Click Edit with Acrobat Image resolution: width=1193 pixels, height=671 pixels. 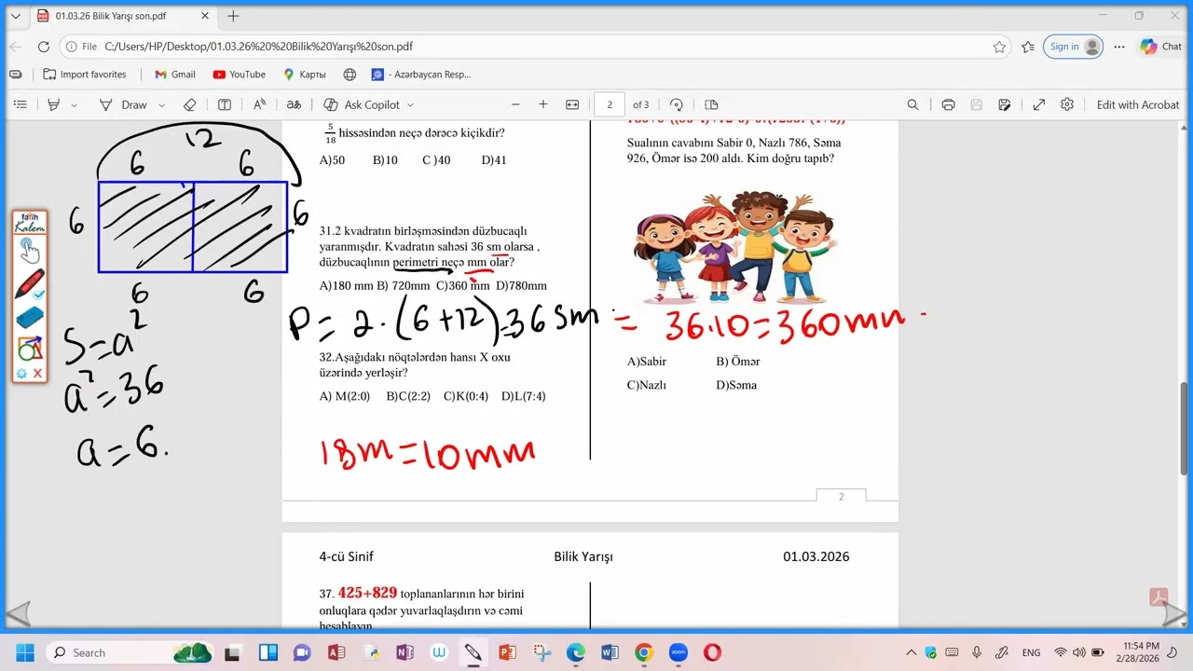pyautogui.click(x=1138, y=104)
